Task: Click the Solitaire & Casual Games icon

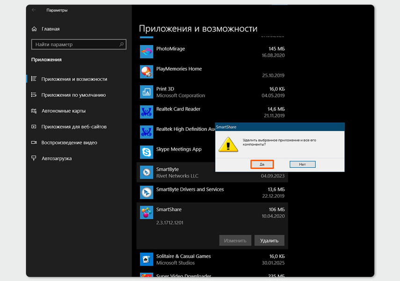Action: pyautogui.click(x=147, y=259)
